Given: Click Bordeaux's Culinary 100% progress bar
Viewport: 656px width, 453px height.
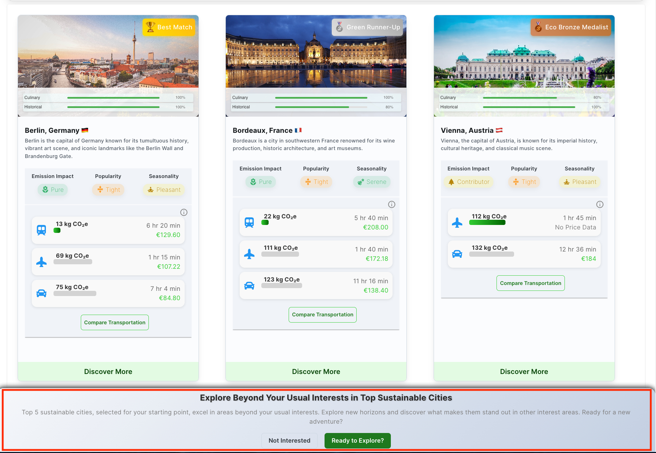Looking at the screenshot, I should coord(321,98).
